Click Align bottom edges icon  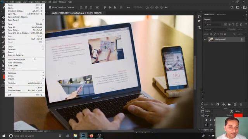pyautogui.click(x=115, y=7)
